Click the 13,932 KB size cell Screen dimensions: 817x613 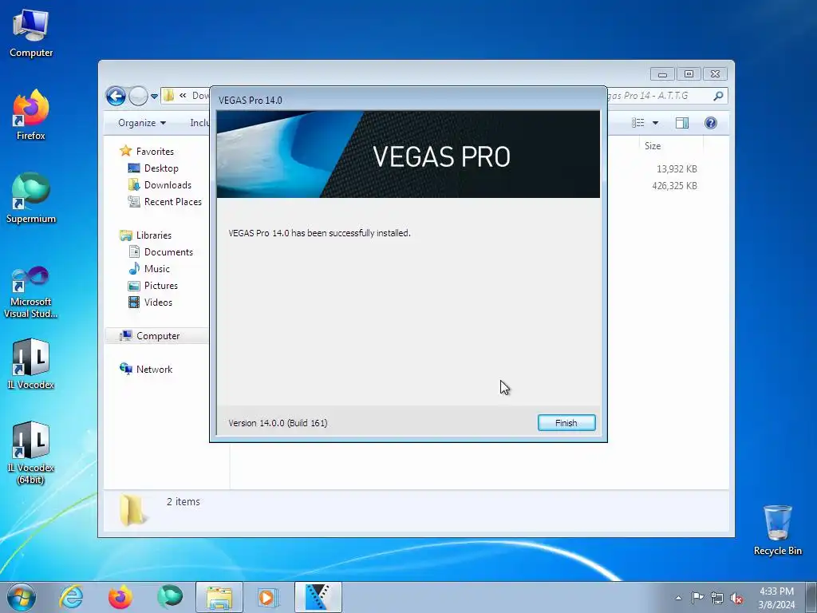pos(677,169)
